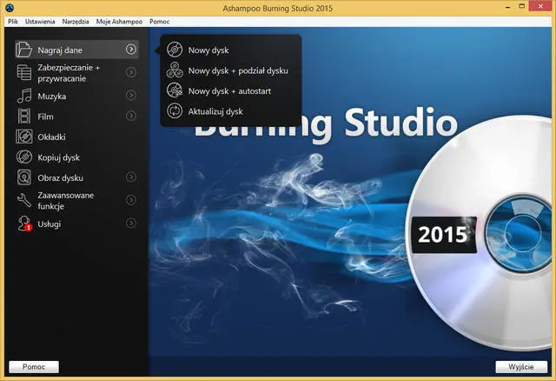Select Usługi label in sidebar
Image resolution: width=556 pixels, height=381 pixels.
click(50, 224)
